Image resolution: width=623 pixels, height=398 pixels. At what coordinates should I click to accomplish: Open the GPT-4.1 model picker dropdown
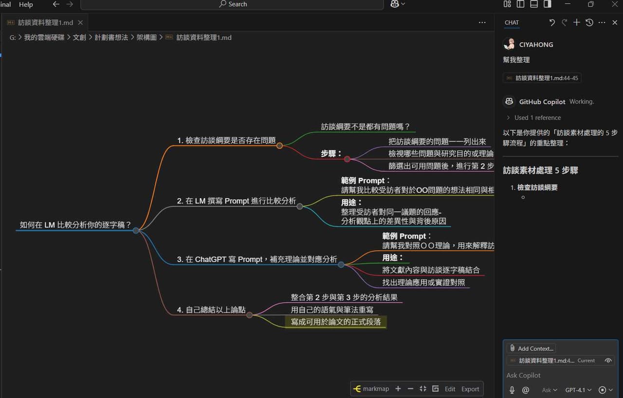[x=578, y=390]
